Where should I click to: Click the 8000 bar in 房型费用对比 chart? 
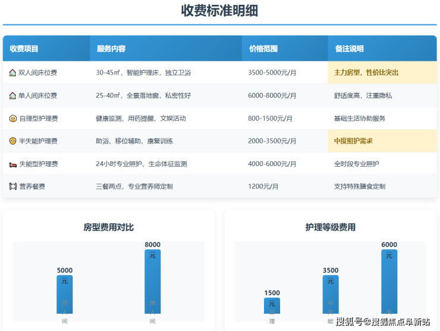click(152, 283)
